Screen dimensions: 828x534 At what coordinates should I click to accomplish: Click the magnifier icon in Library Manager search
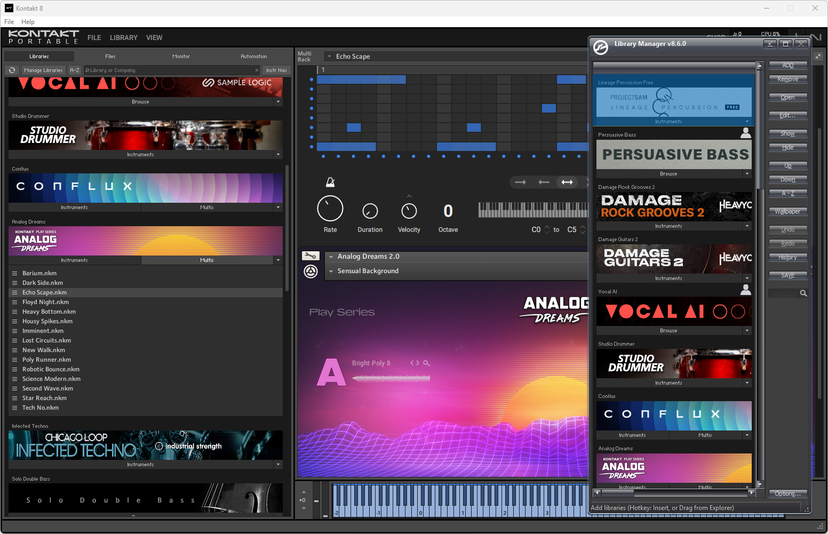point(803,293)
